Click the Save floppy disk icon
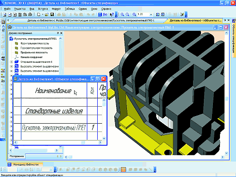The height and width of the screenshot is (177, 236). pyautogui.click(x=52, y=15)
